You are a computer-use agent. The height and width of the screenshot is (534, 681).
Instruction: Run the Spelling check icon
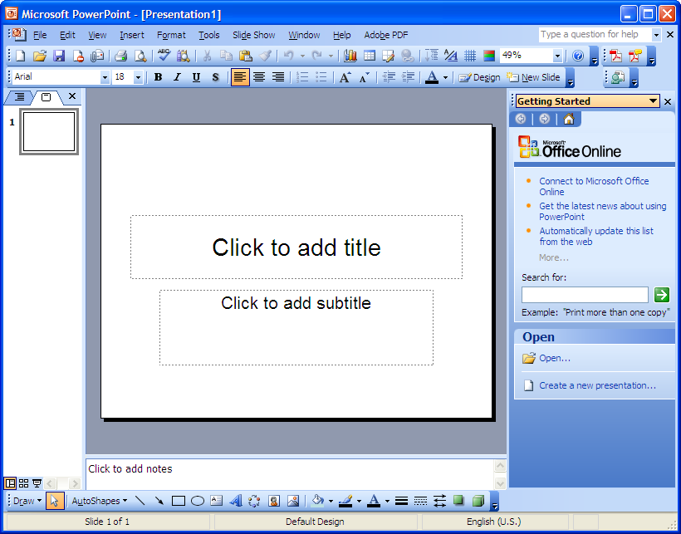pos(164,56)
